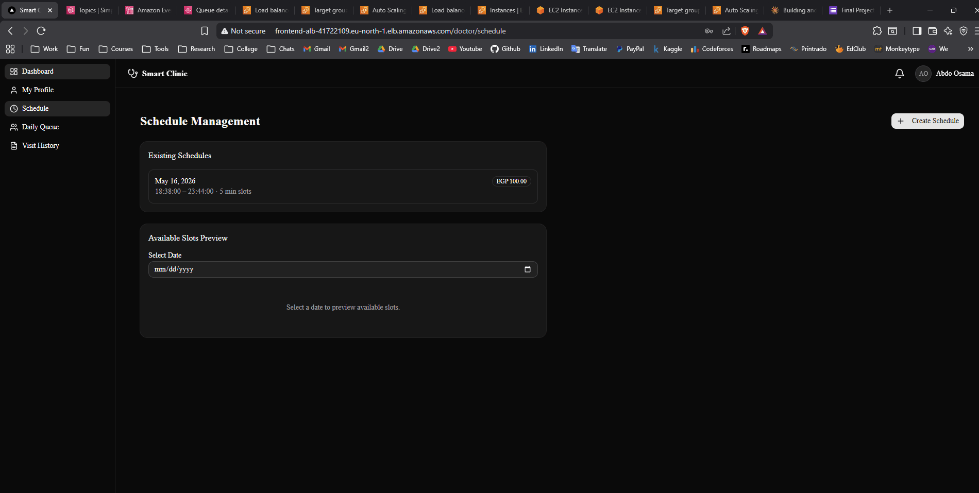
Task: Reload the page
Action: click(x=41, y=31)
